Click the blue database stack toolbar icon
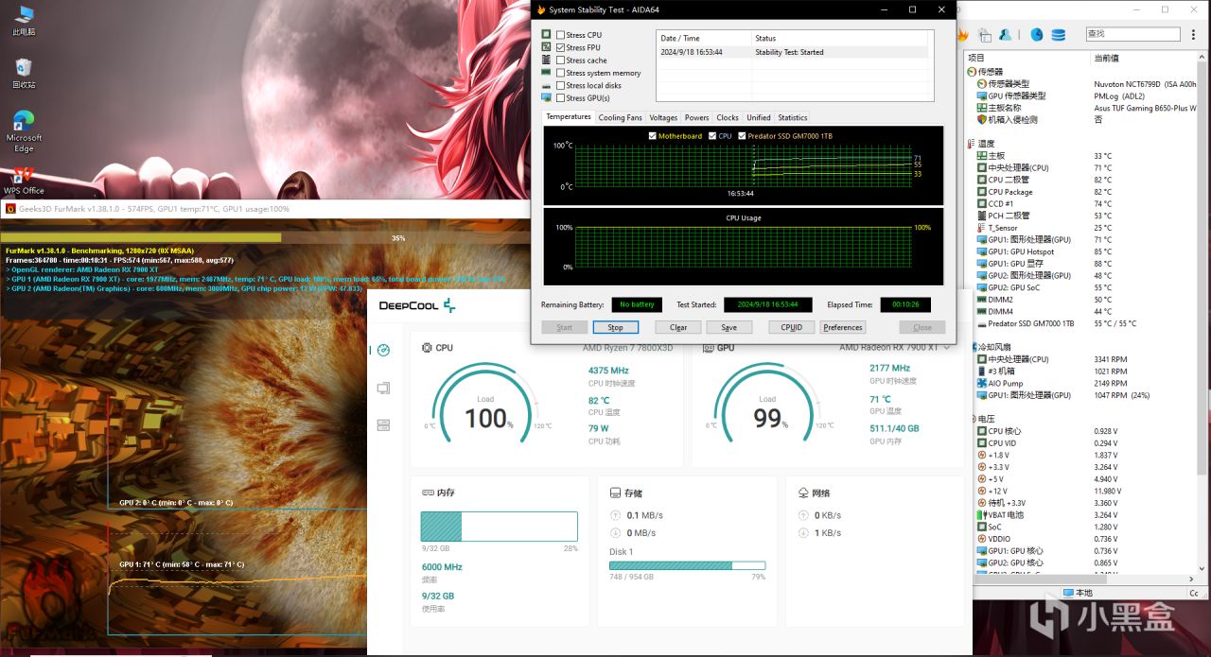 point(1058,35)
